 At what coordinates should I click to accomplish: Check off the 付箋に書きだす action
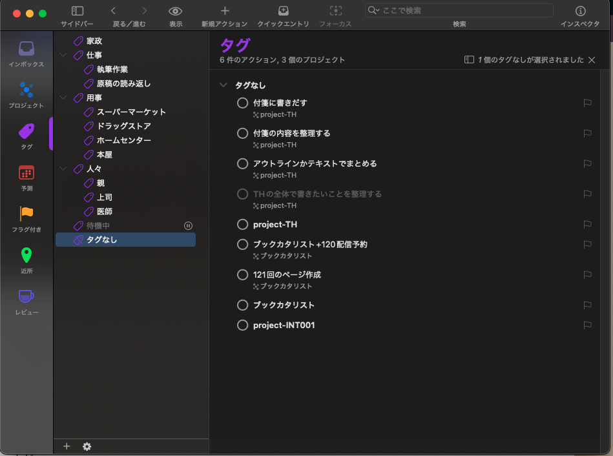pos(242,103)
